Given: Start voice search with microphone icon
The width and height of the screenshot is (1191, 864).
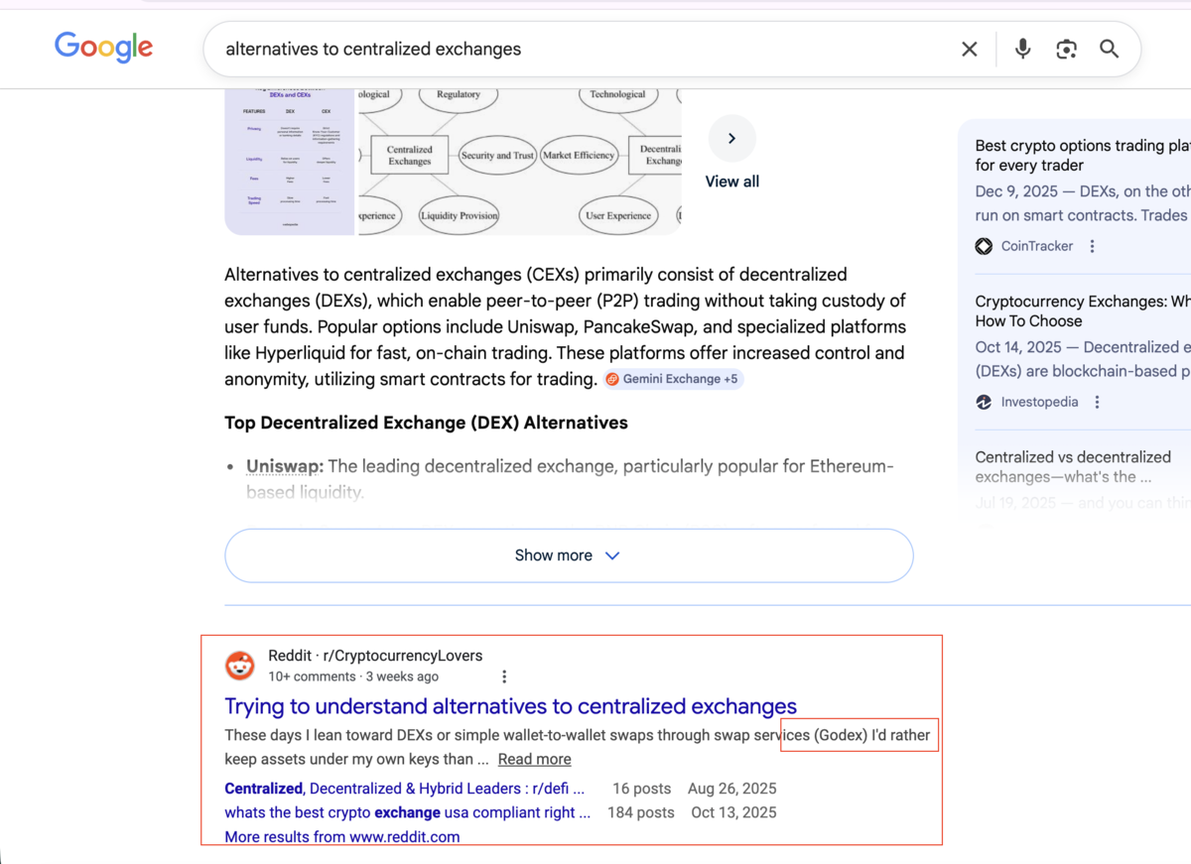Looking at the screenshot, I should (x=1022, y=49).
